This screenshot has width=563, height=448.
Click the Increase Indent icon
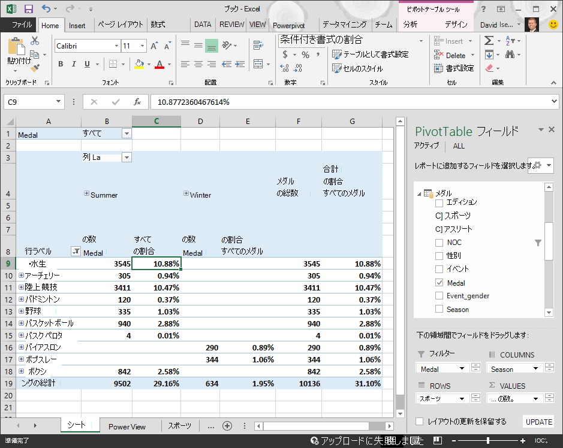(x=240, y=64)
